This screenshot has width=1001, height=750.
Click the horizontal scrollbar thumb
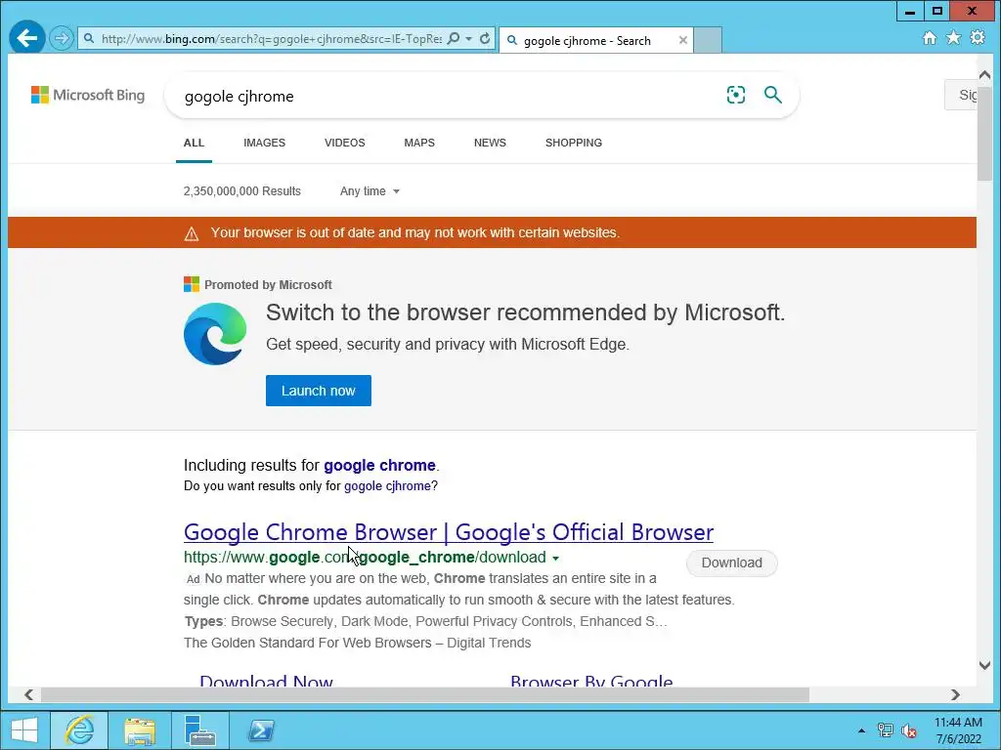pos(425,694)
